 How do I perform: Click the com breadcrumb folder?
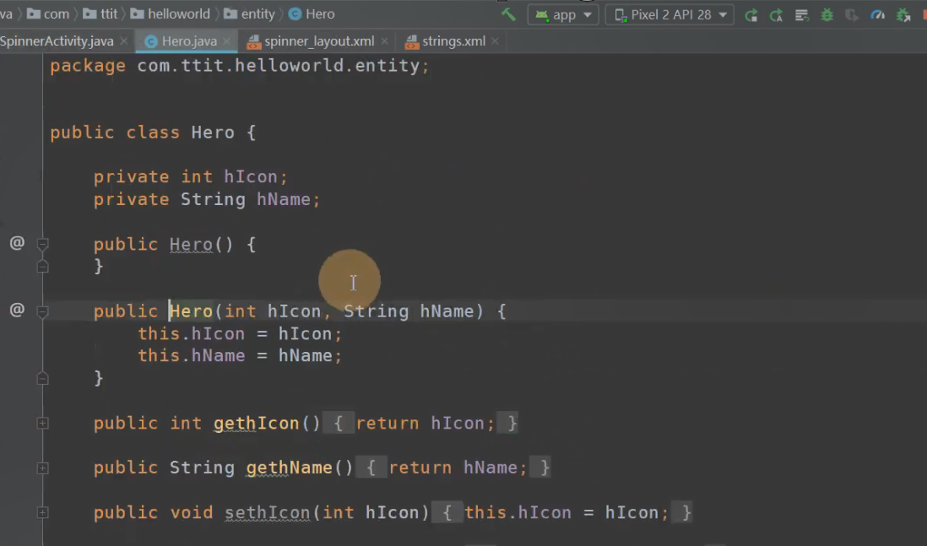(48, 14)
